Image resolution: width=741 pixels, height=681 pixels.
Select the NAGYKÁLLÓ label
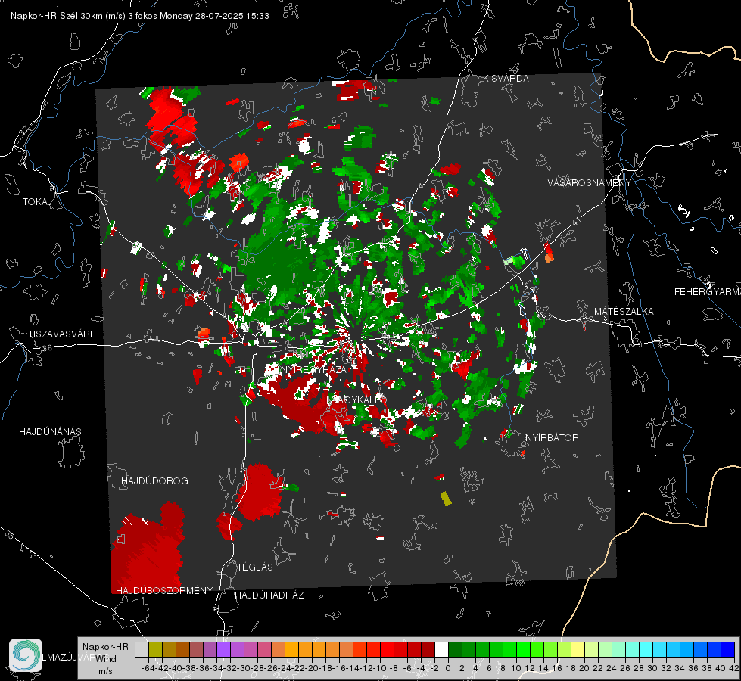356,400
